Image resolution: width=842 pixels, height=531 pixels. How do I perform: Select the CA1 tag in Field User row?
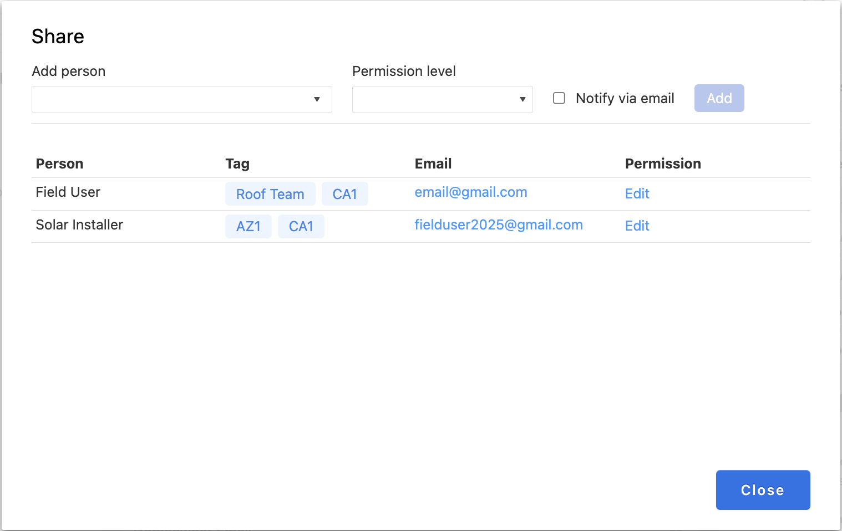344,194
